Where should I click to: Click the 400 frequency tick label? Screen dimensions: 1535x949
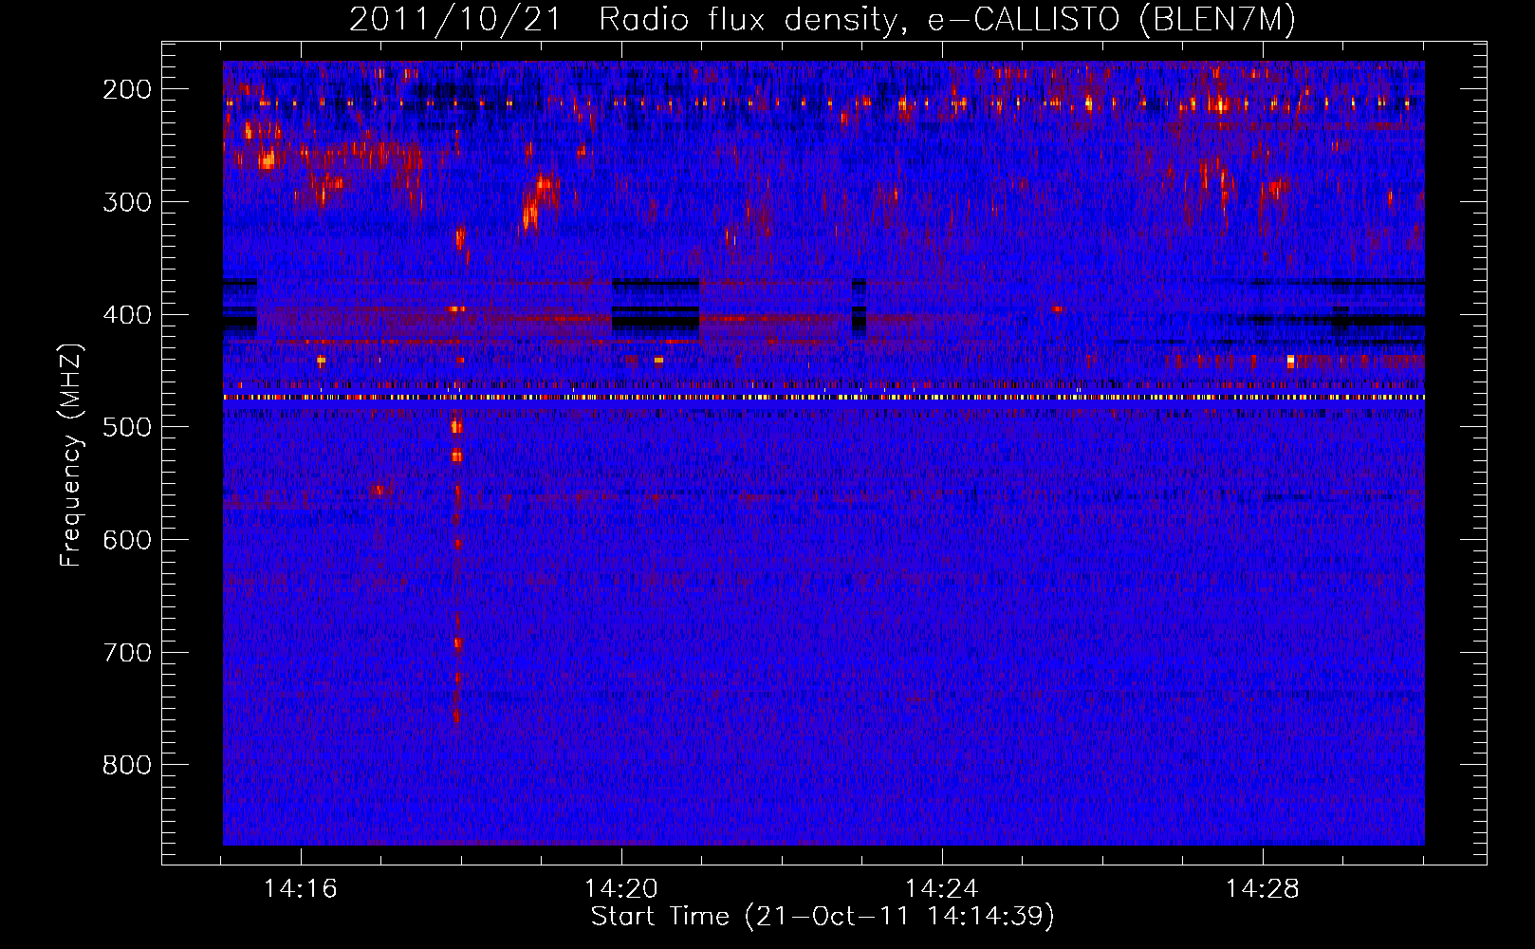(x=127, y=315)
